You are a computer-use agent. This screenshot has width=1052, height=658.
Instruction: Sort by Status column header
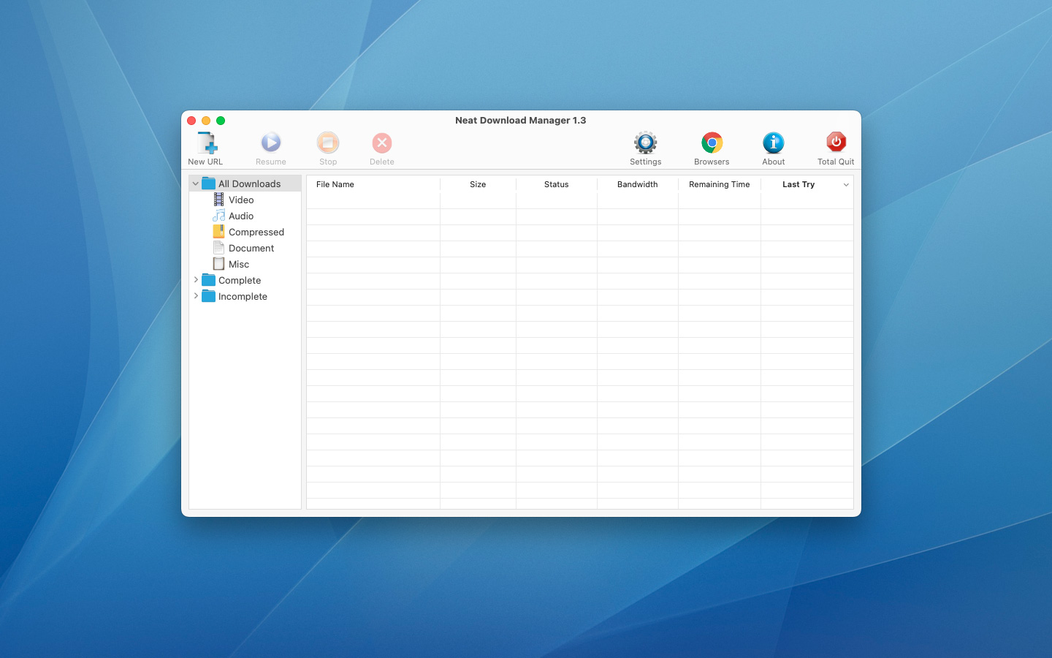click(556, 184)
